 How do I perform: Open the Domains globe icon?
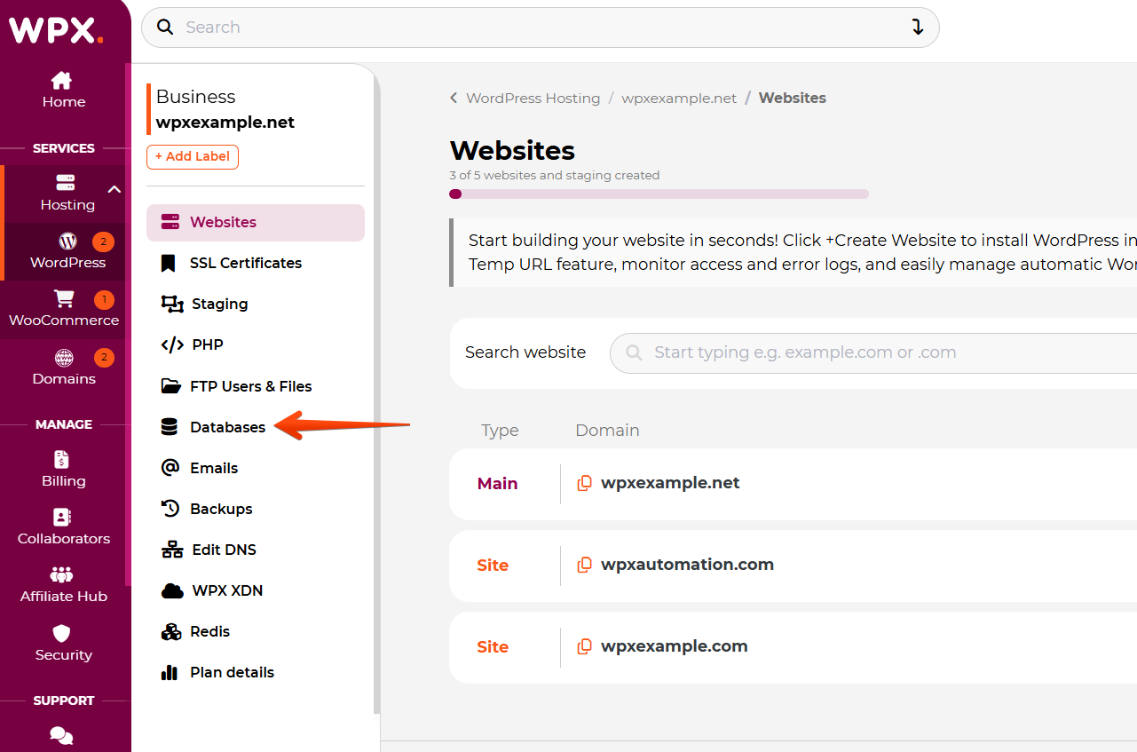[x=64, y=358]
